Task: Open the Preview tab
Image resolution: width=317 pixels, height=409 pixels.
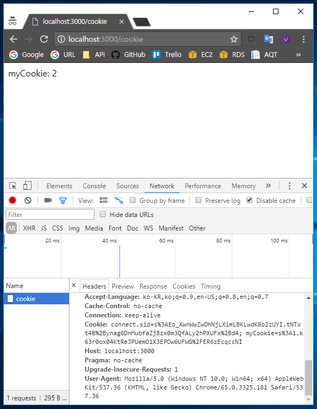Action: point(123,286)
